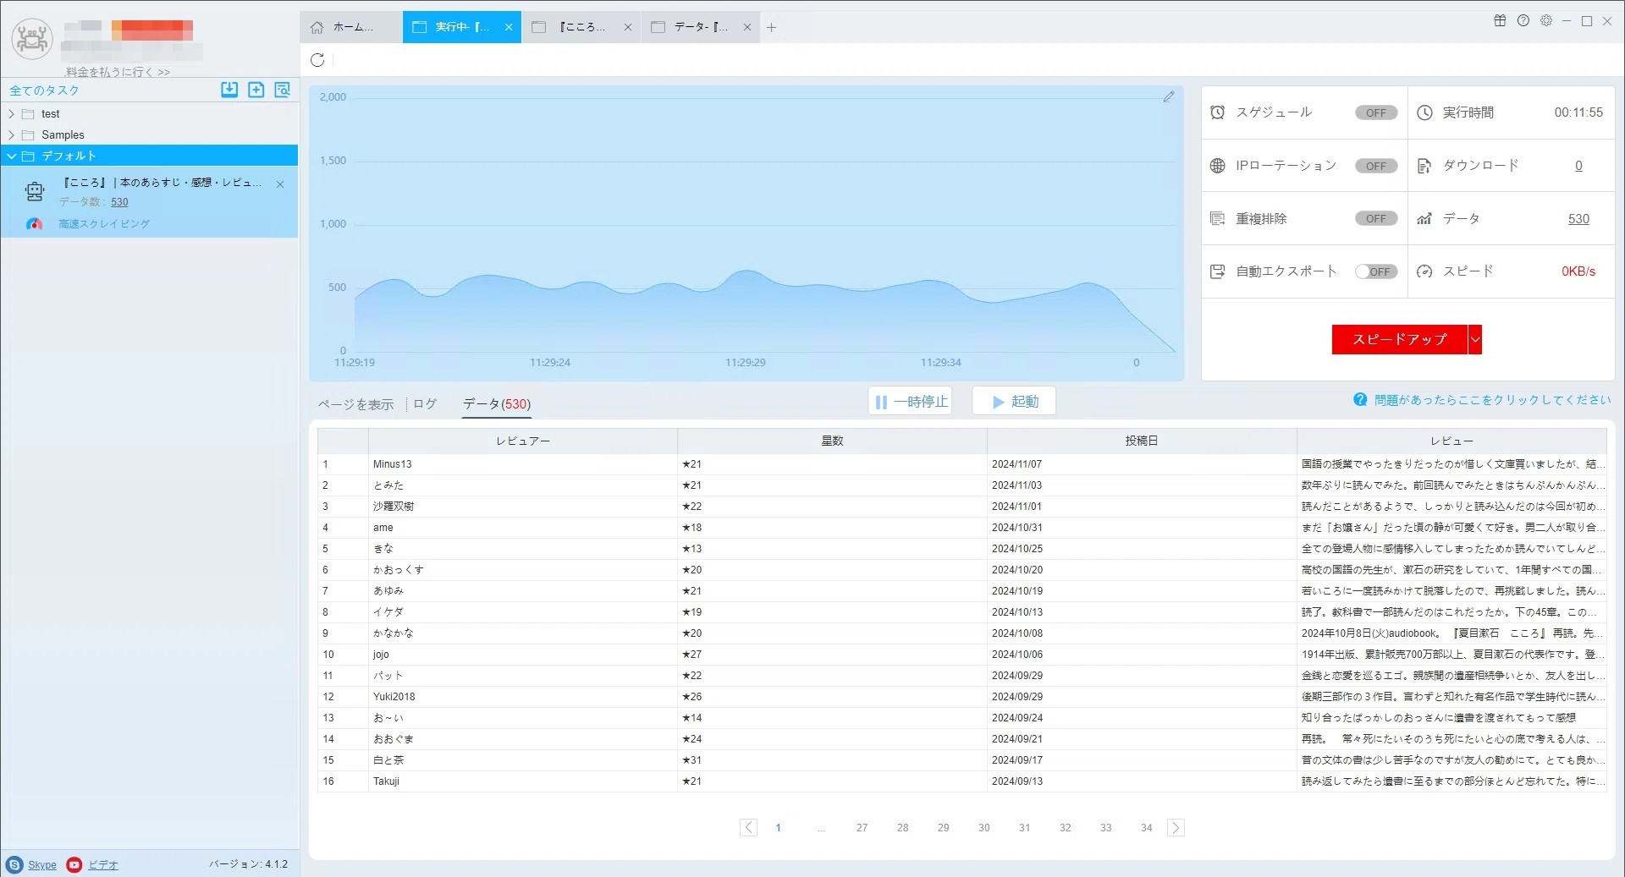Switch to the ページを表示 tab
This screenshot has height=877, width=1625.
[356, 404]
